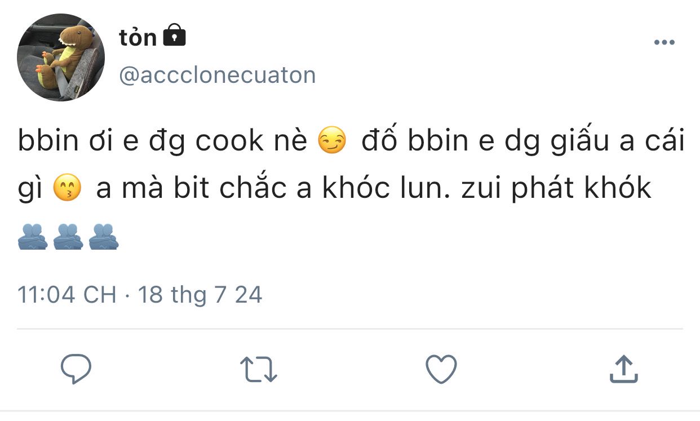Like the tweet with the heart icon
The width and height of the screenshot is (700, 421).
point(440,370)
